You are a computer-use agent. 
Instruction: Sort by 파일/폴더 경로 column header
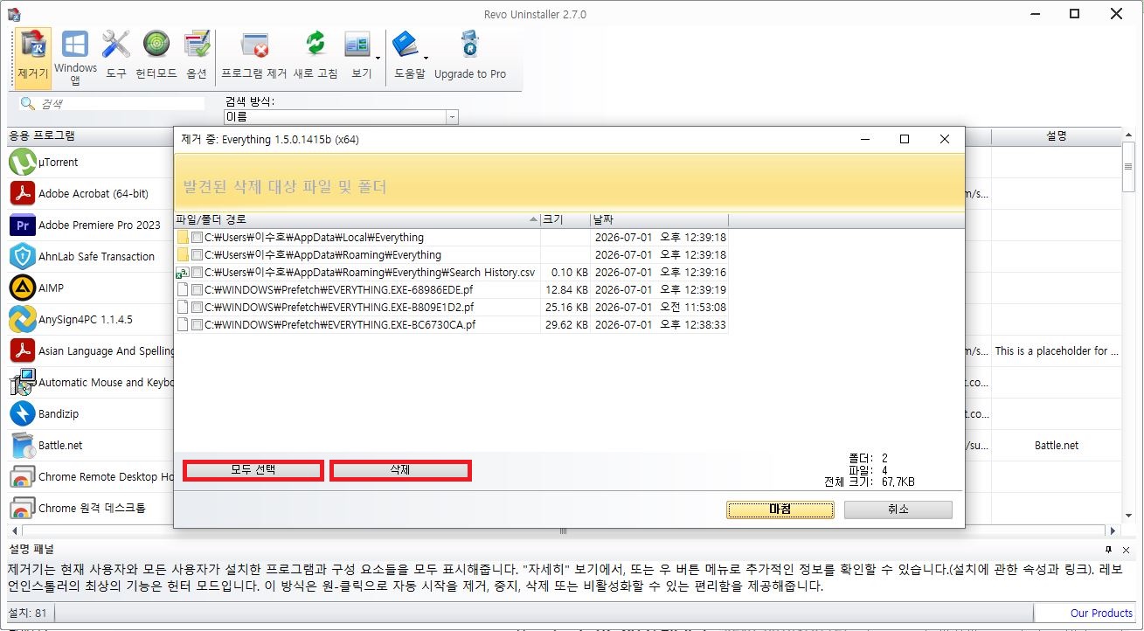point(357,219)
